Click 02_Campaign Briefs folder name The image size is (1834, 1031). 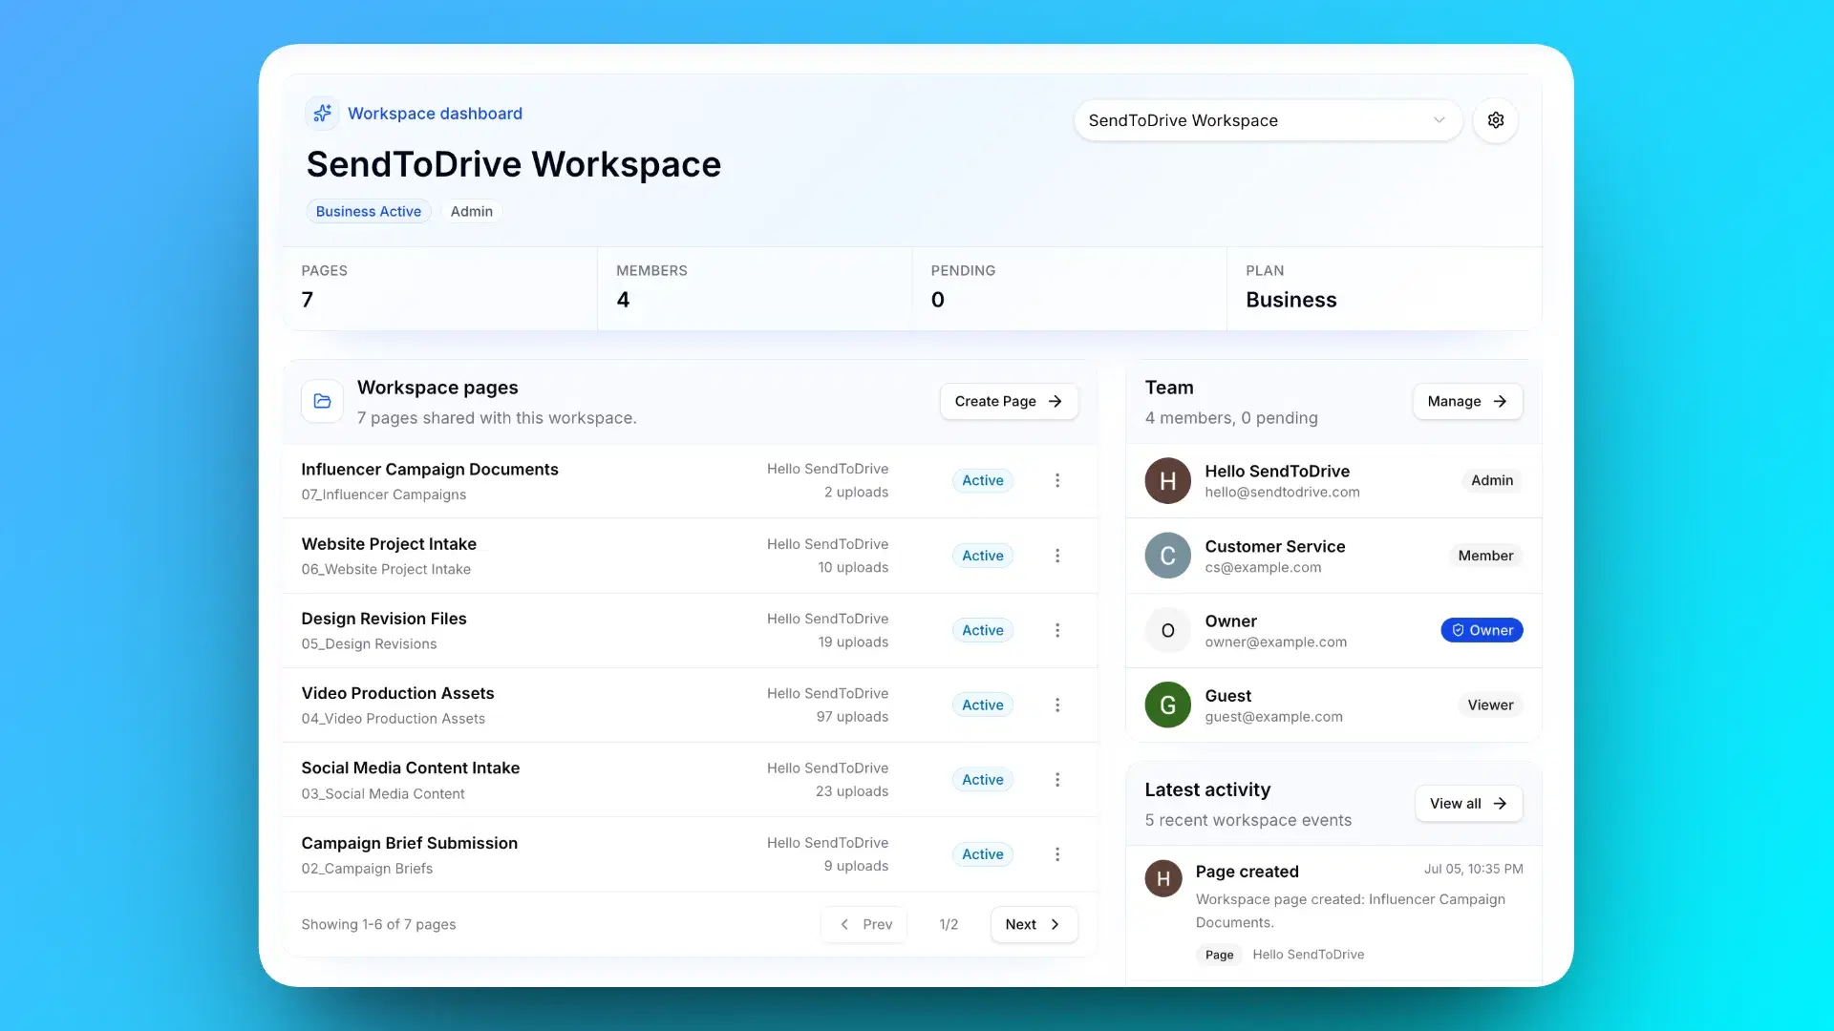[367, 869]
